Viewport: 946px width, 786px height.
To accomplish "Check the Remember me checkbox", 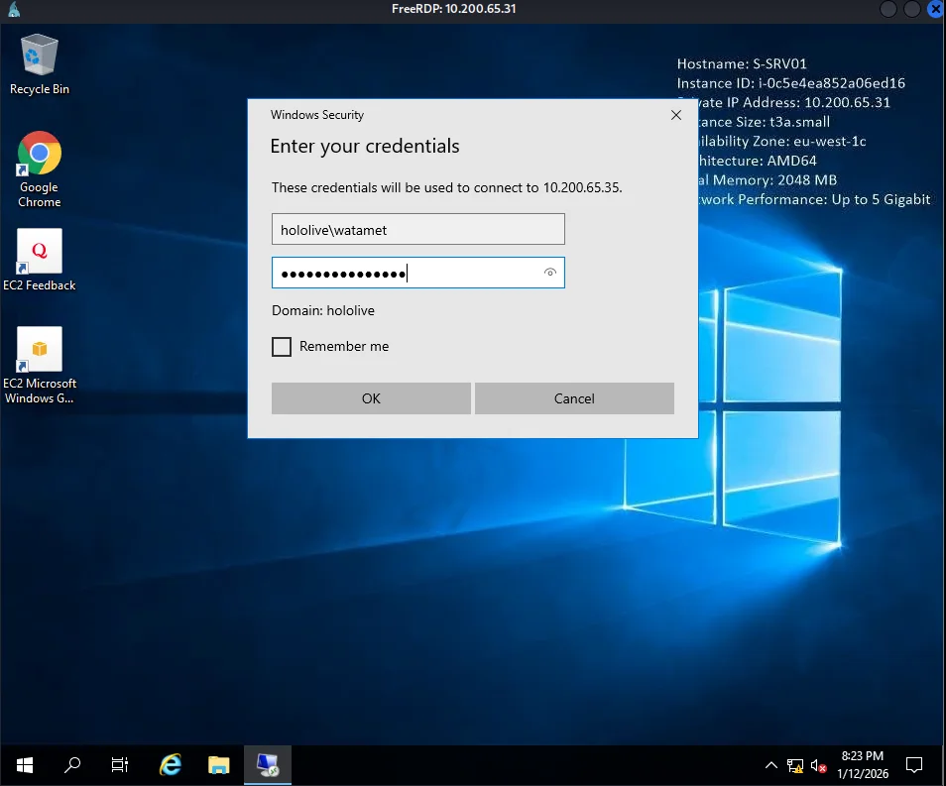I will pos(282,347).
